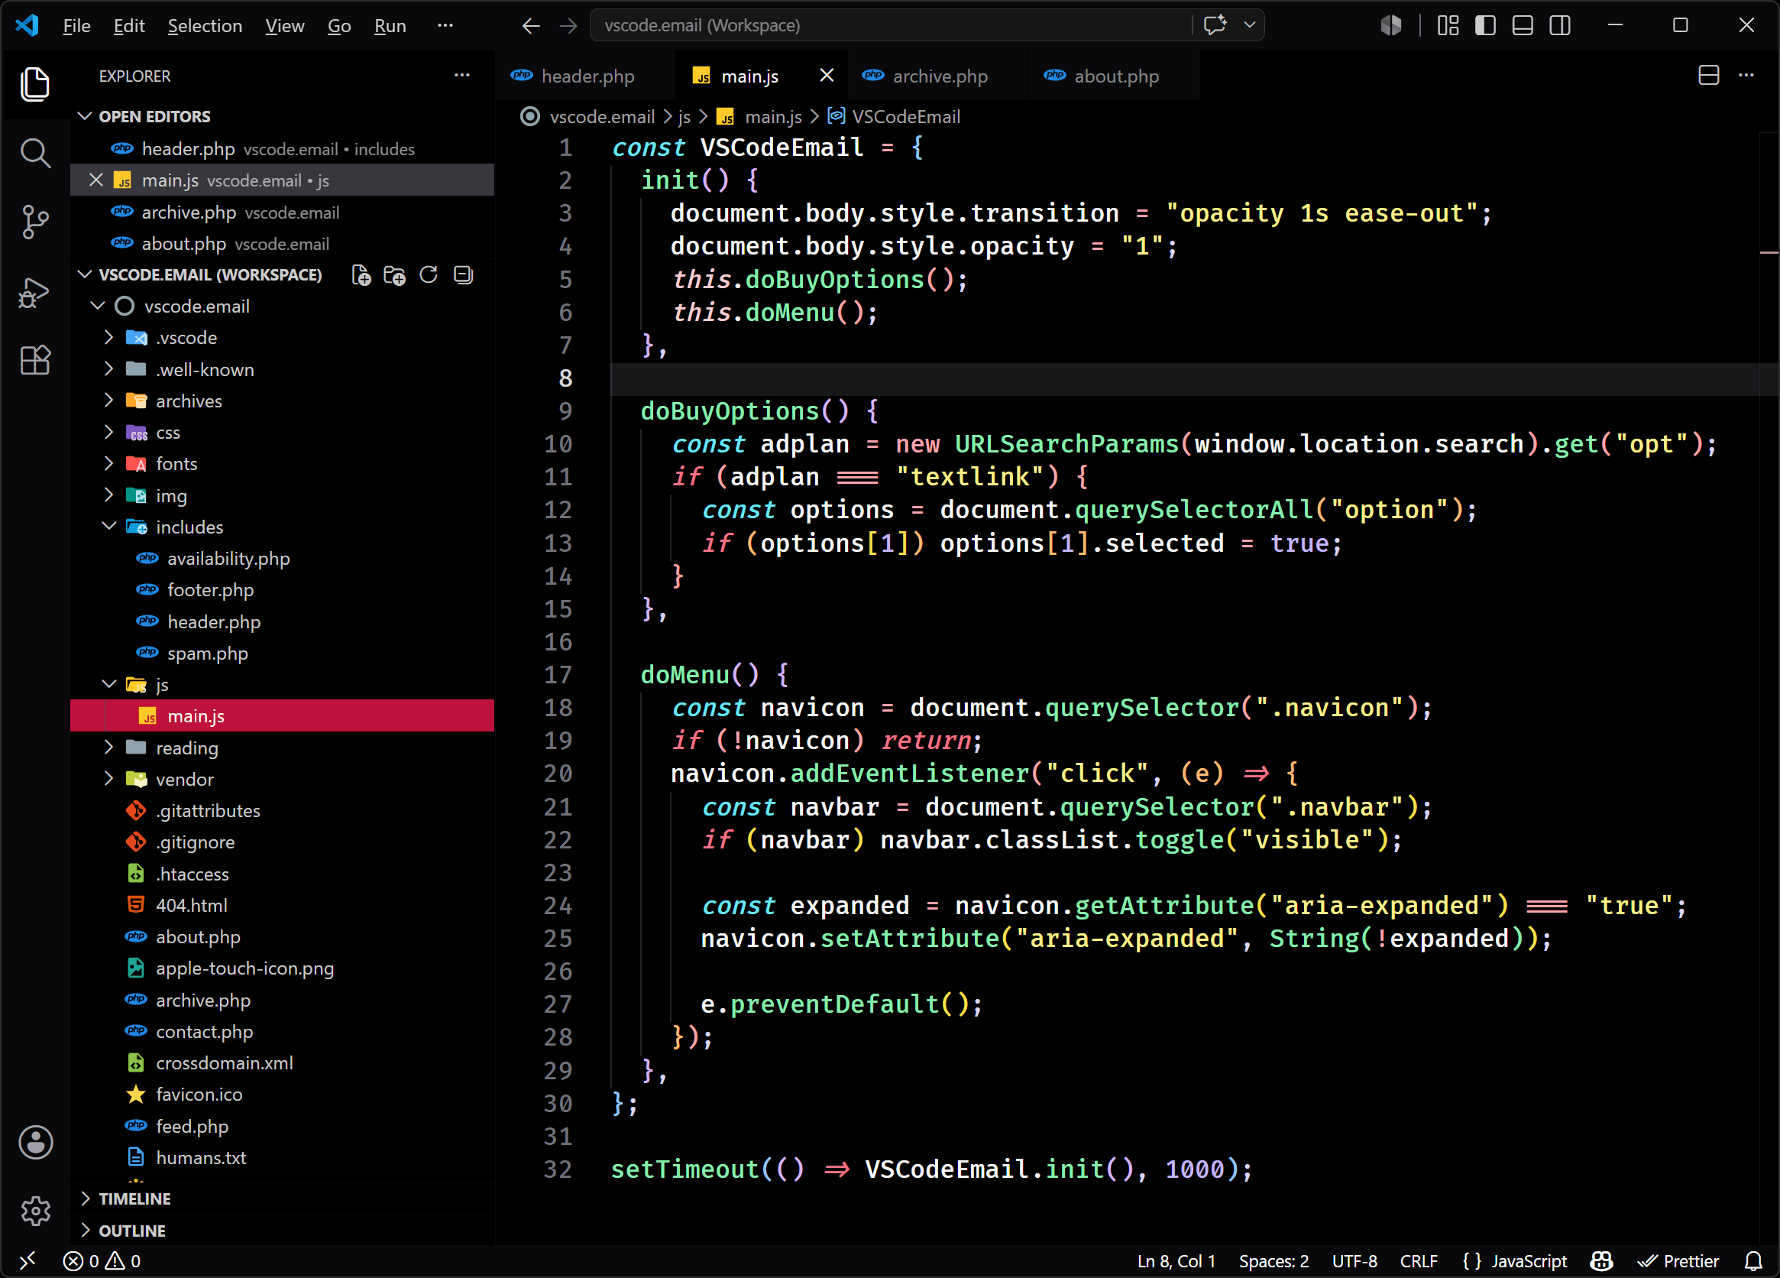Screen dimensions: 1780x1278
Task: Open the Explorer view in activity bar
Action: pyautogui.click(x=34, y=84)
